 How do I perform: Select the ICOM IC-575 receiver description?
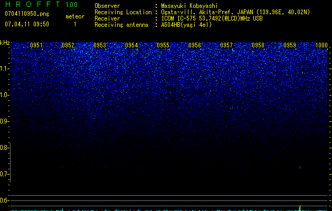tap(212, 18)
